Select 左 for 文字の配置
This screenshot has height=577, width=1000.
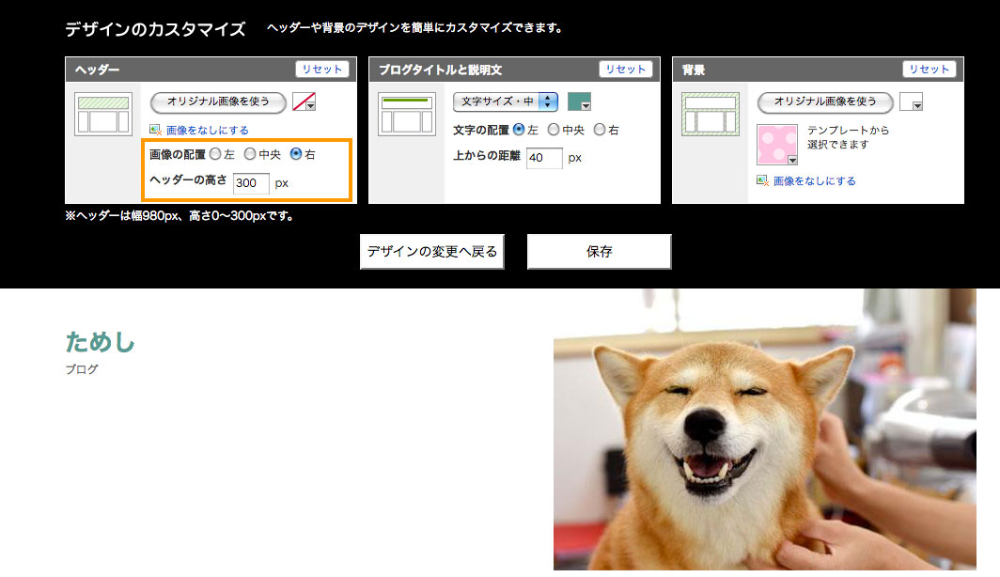519,130
